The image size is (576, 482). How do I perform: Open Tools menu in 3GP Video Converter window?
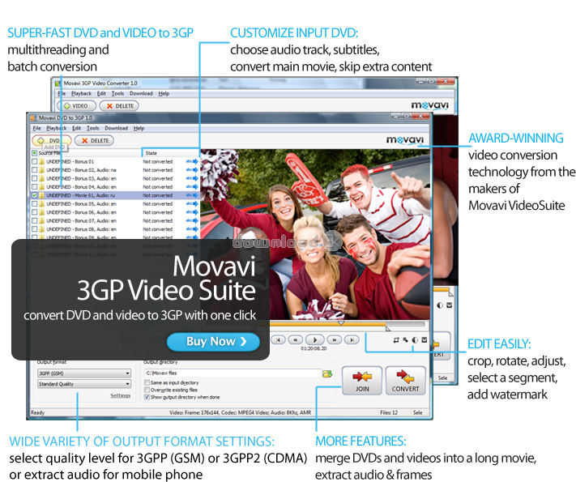click(117, 94)
